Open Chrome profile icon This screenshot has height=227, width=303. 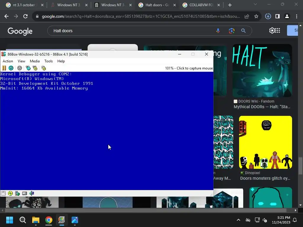tap(287, 17)
